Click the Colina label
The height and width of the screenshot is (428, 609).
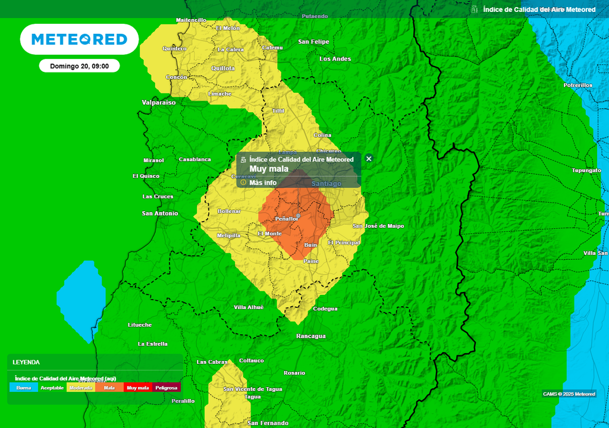(322, 135)
